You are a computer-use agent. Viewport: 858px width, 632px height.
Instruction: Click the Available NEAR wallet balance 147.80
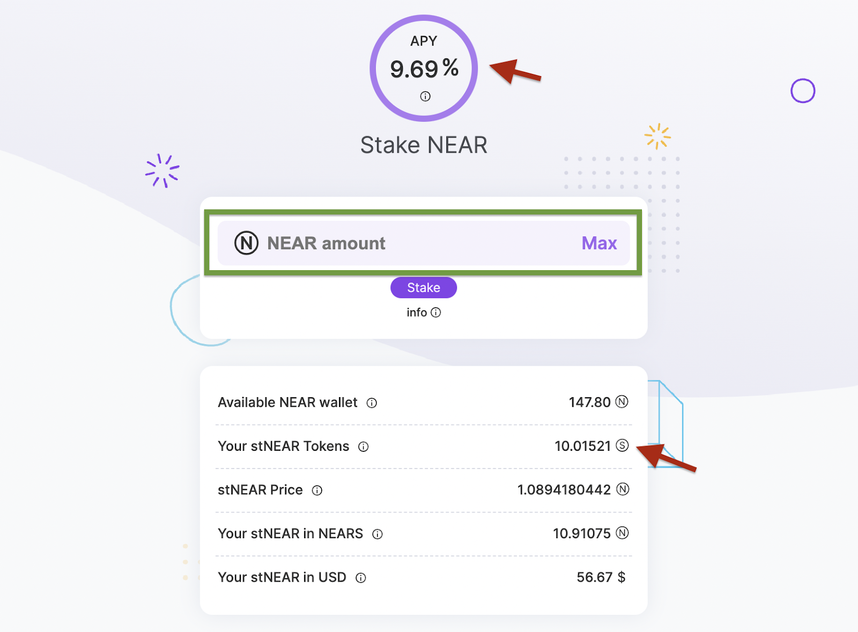(590, 402)
